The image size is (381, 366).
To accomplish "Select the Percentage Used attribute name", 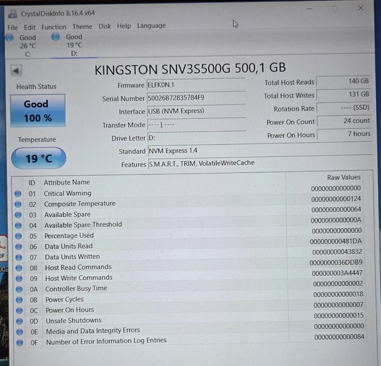I will [70, 236].
